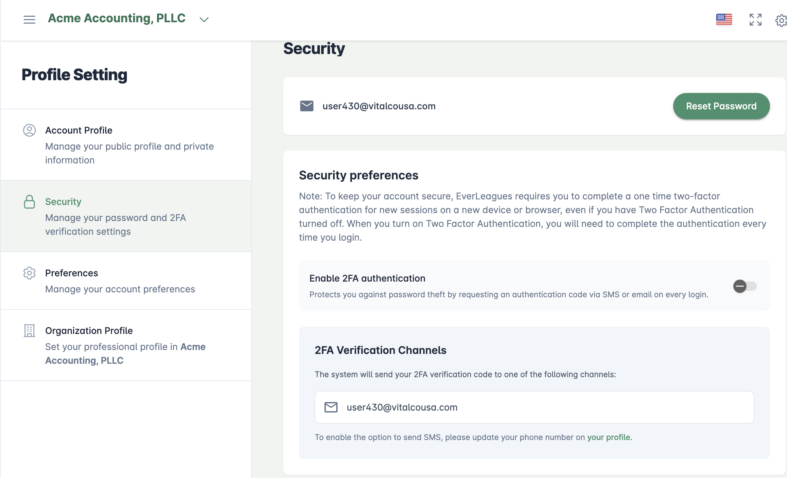787x478 pixels.
Task: Click the US flag language icon
Action: click(x=724, y=19)
